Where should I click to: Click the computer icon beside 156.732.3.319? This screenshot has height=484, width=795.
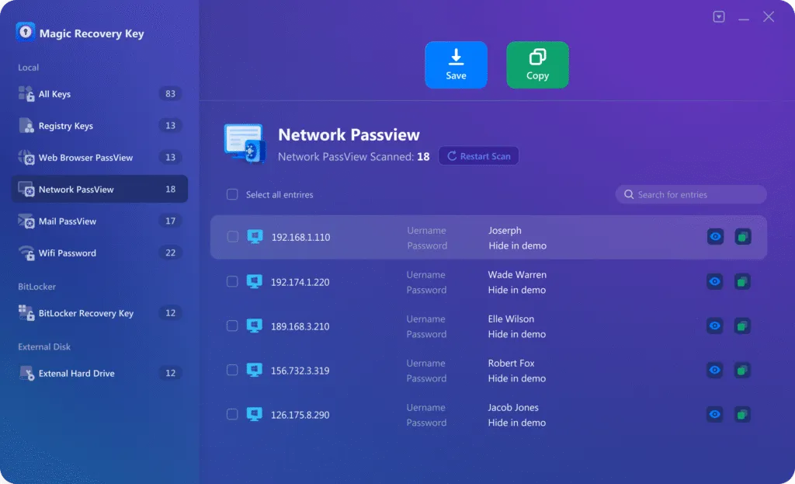[x=255, y=370]
